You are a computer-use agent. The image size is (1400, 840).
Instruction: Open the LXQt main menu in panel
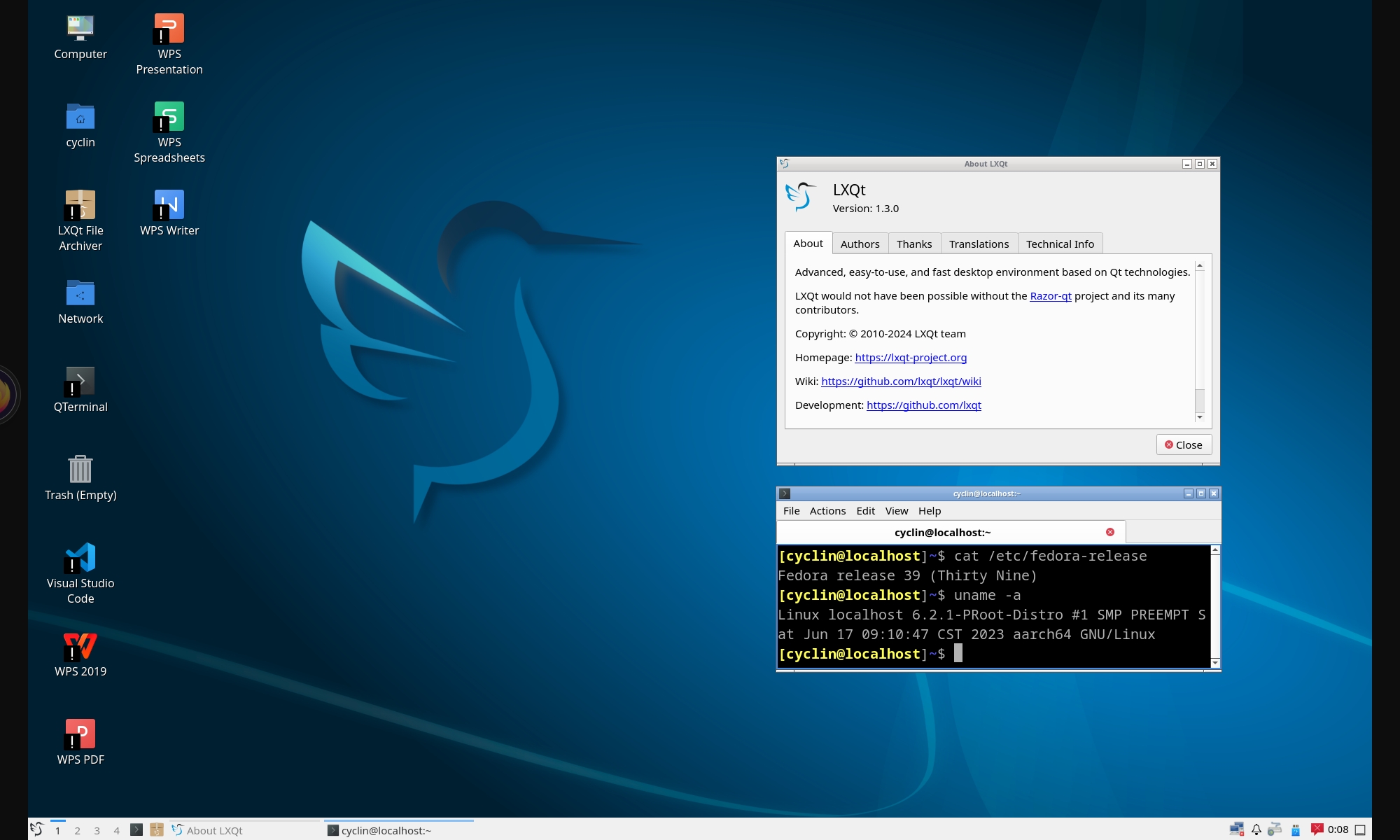click(x=37, y=830)
